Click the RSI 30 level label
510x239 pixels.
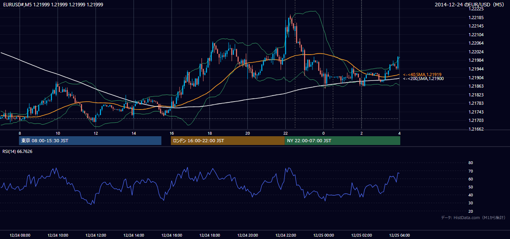pyautogui.click(x=470, y=203)
